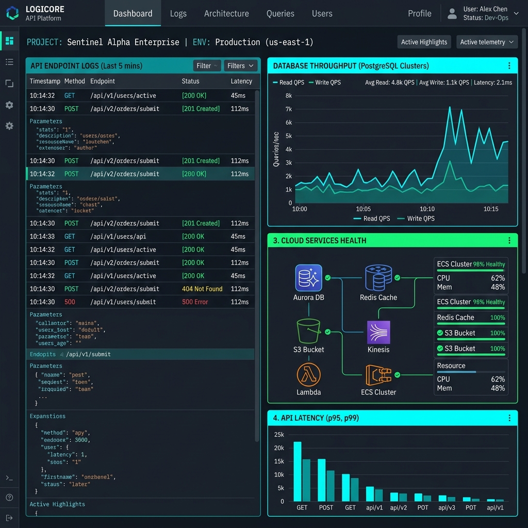Click green health check beside S3 Bucket icon

tap(327, 332)
